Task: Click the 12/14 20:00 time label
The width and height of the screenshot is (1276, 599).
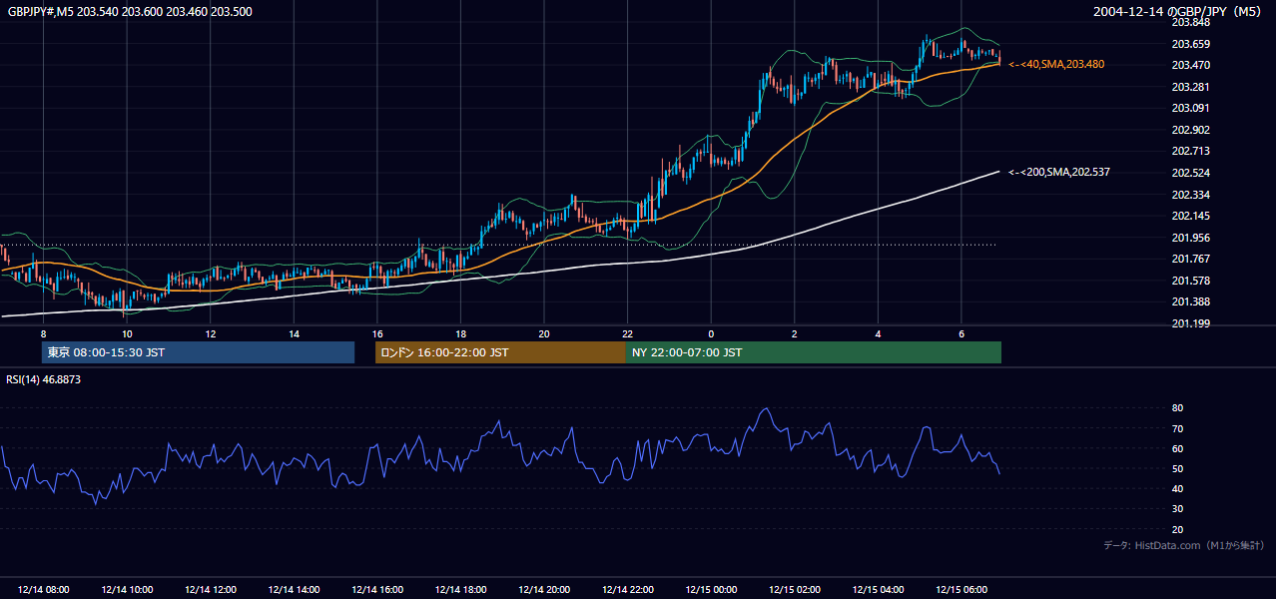Action: 544,590
